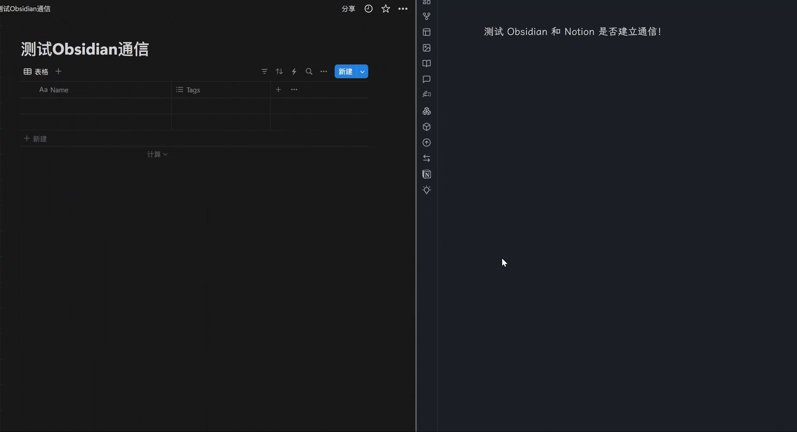Add a new row via + 新建
The height and width of the screenshot is (432, 797).
coord(36,139)
